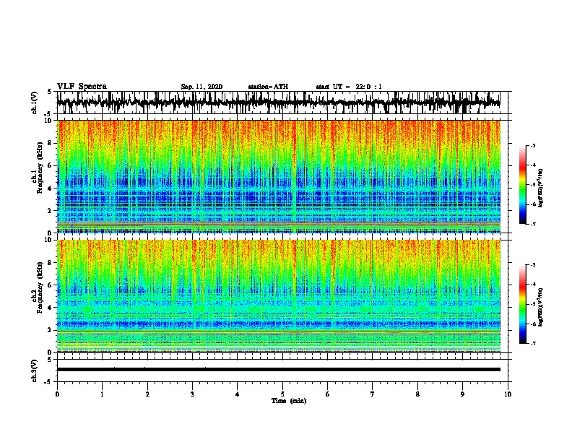The height and width of the screenshot is (442, 572).
Task: Click the '2' kHz tick on ch.1 axis
Action: [51, 210]
